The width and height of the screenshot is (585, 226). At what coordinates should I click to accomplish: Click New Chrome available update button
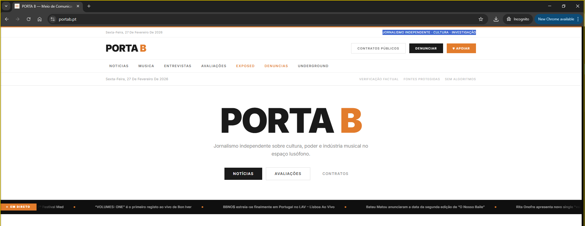(x=556, y=19)
